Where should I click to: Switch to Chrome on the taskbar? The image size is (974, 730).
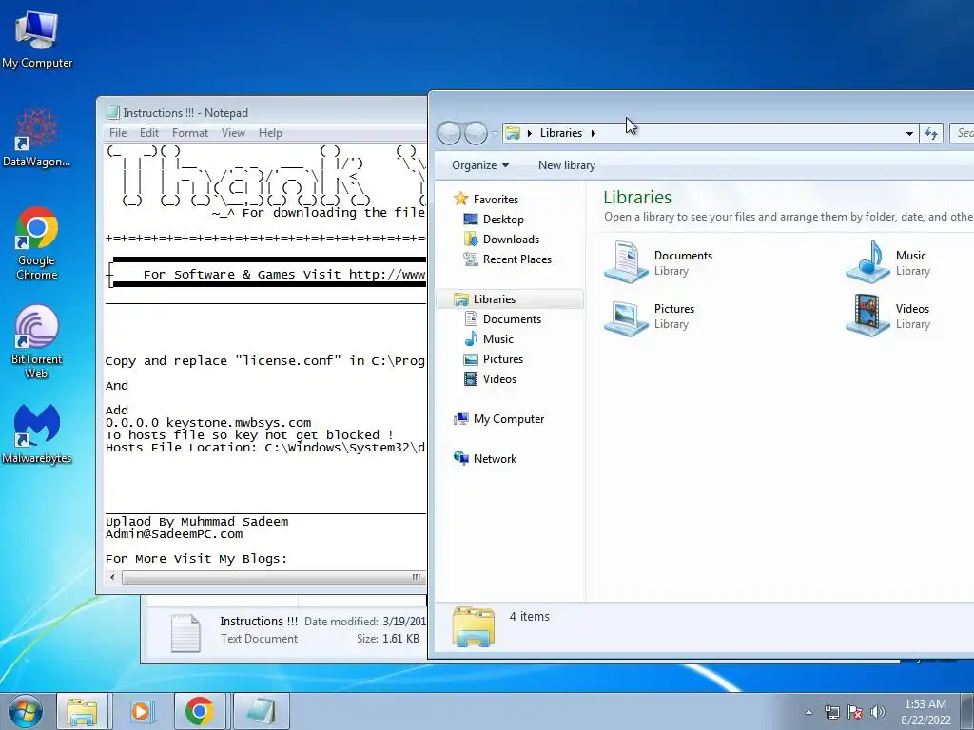click(x=200, y=711)
